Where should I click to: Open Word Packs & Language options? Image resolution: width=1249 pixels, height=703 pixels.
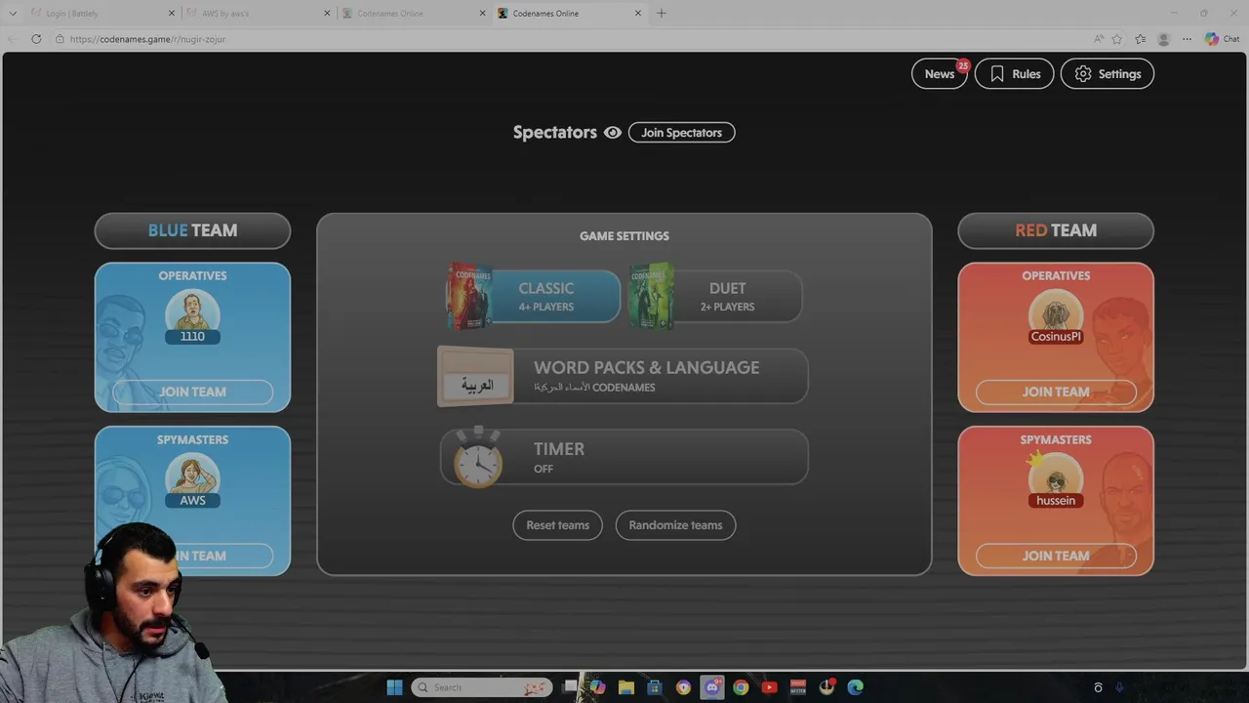point(623,376)
